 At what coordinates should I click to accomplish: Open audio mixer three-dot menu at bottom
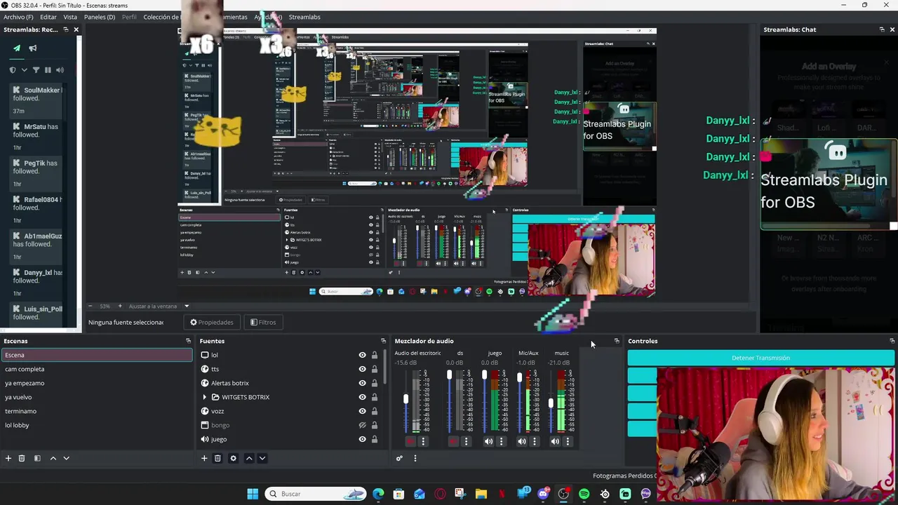pyautogui.click(x=415, y=458)
